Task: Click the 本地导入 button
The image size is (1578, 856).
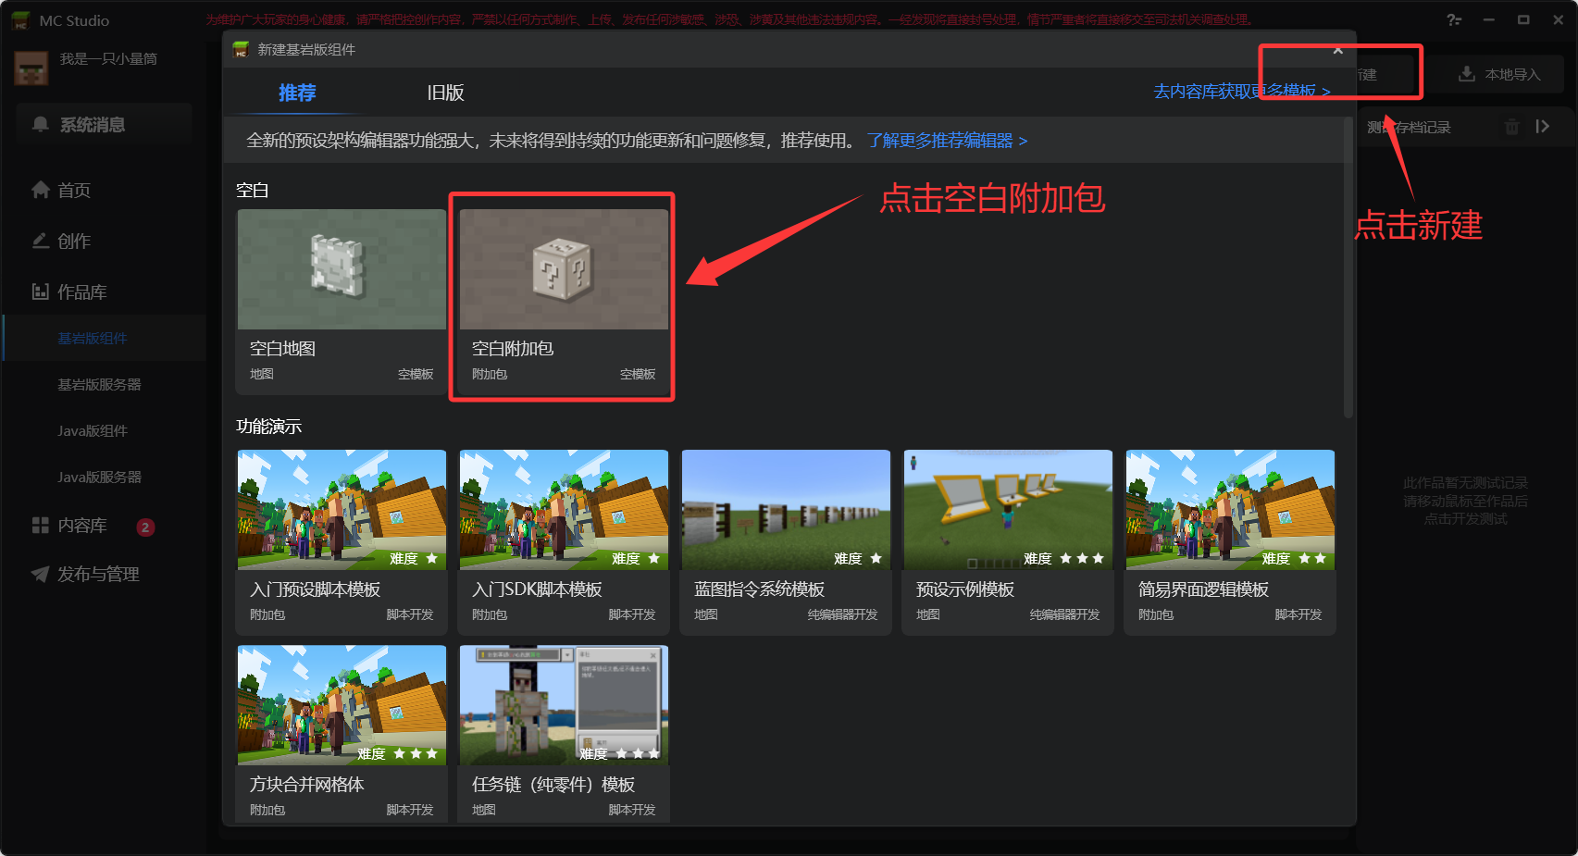Action: pyautogui.click(x=1499, y=74)
